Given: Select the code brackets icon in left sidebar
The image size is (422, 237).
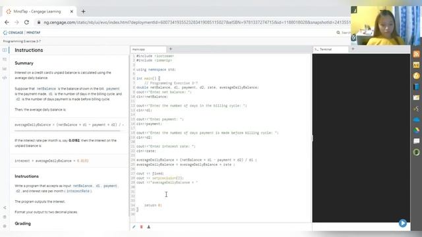Looking at the screenshot, I should tap(5, 78).
